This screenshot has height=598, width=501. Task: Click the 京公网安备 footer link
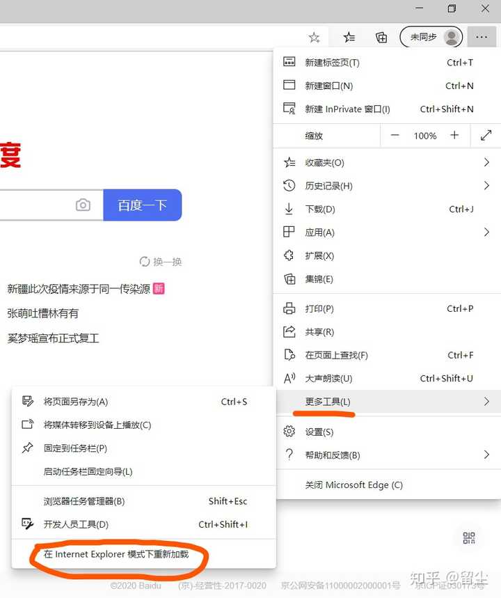point(340,585)
